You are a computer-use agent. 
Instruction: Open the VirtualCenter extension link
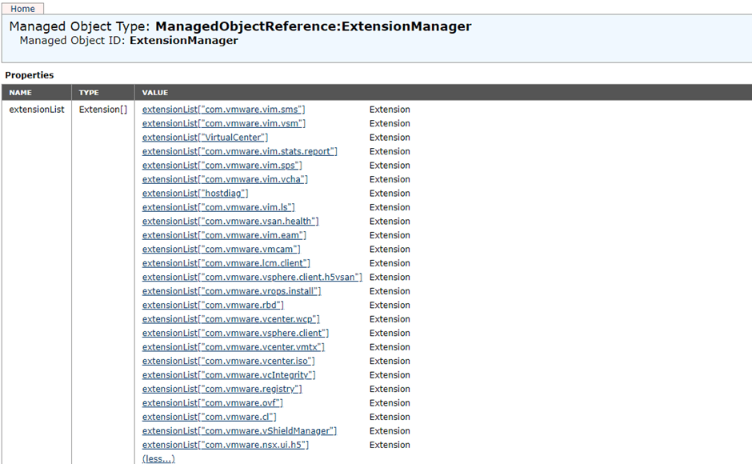205,138
